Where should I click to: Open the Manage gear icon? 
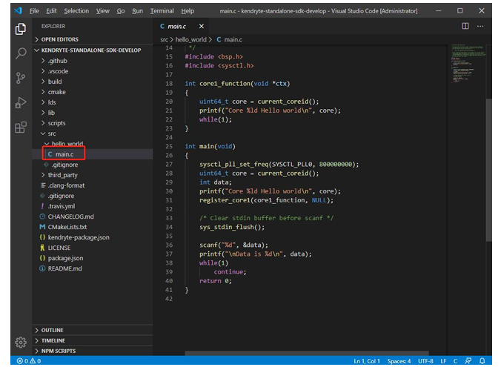pyautogui.click(x=21, y=343)
